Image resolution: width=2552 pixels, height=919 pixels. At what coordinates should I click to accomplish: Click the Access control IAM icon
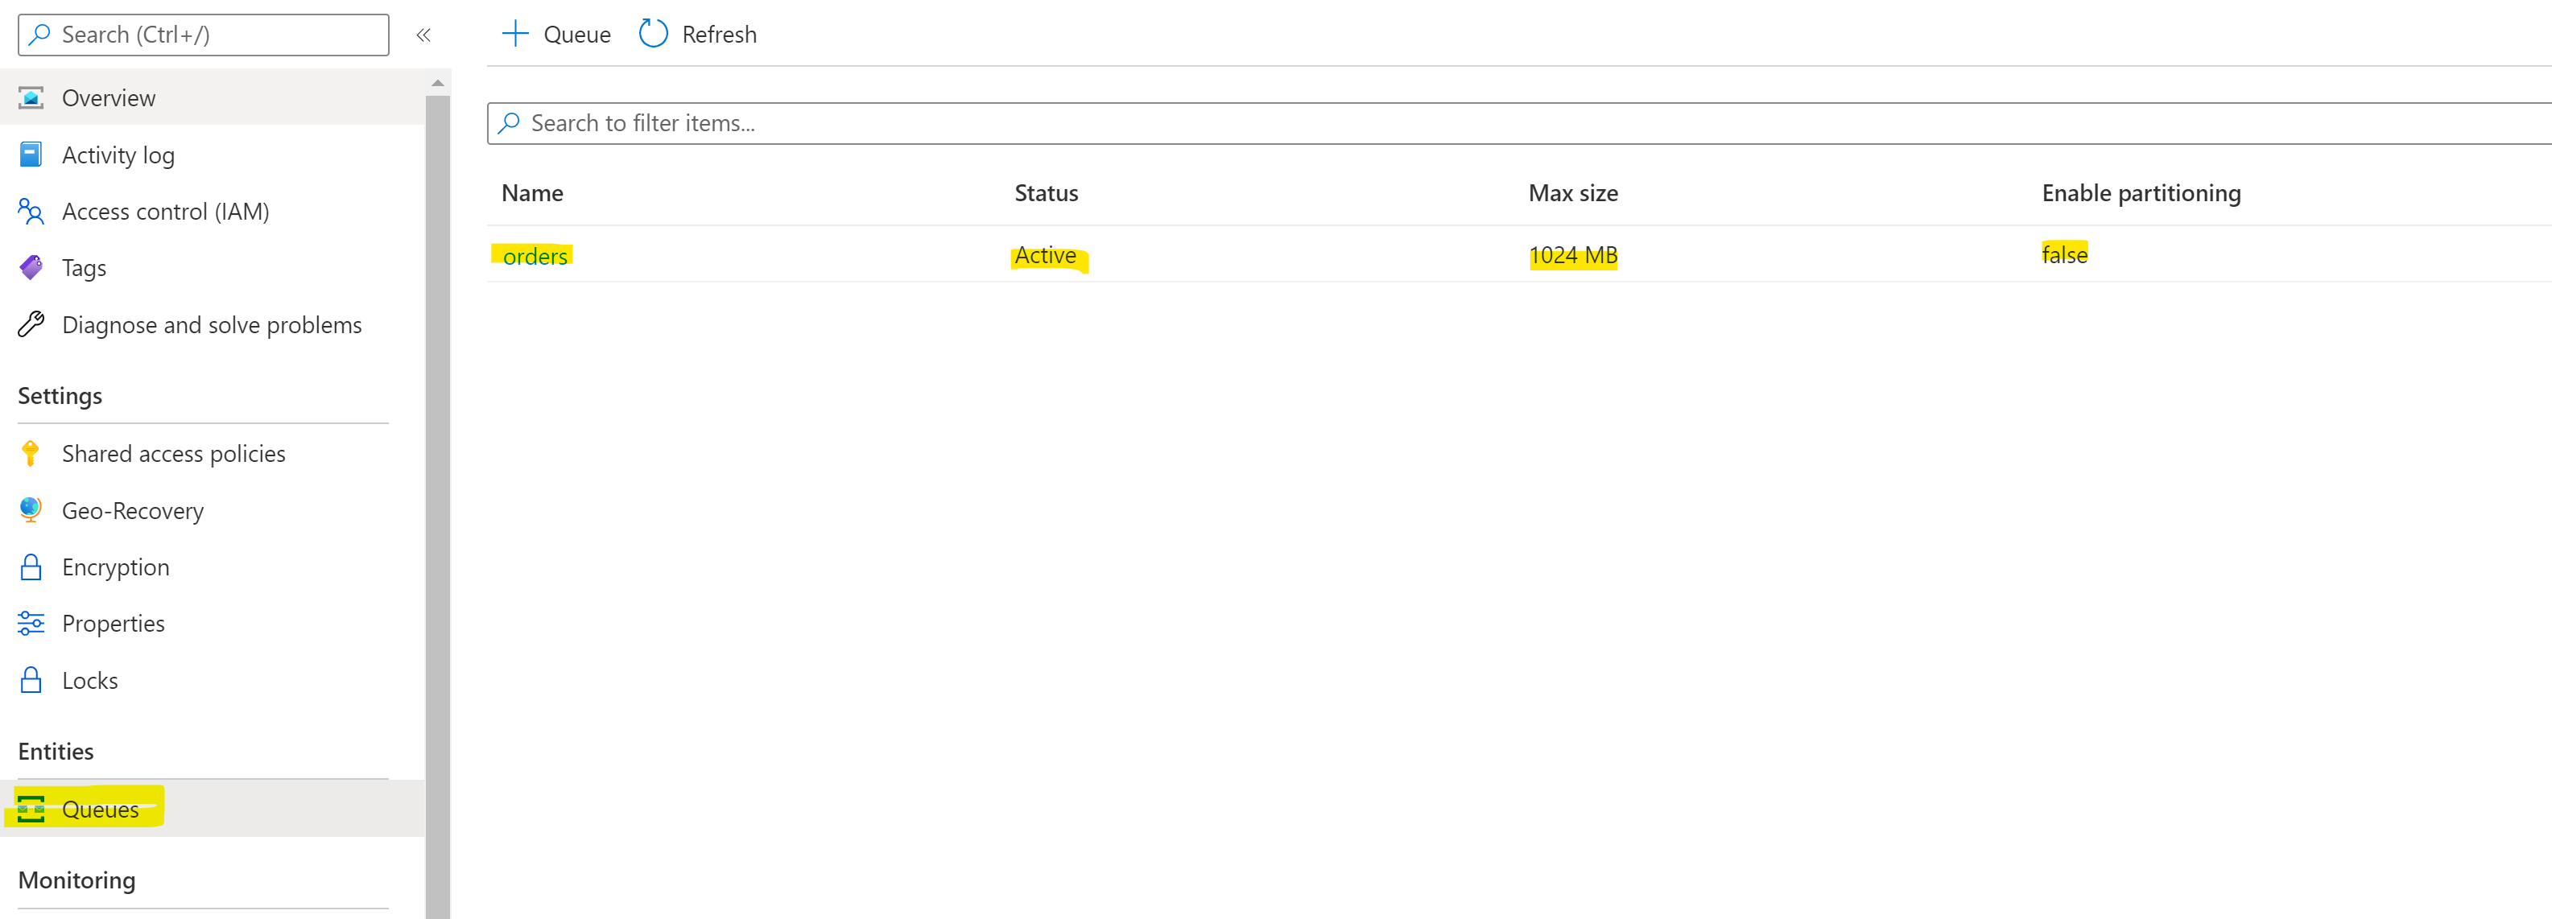click(31, 210)
